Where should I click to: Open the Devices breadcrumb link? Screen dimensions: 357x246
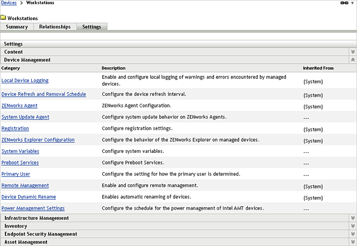pos(9,3)
